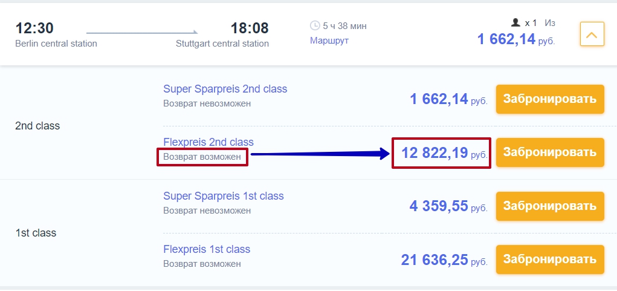Click the passenger icon next to x 1
The height and width of the screenshot is (291, 617).
[515, 22]
